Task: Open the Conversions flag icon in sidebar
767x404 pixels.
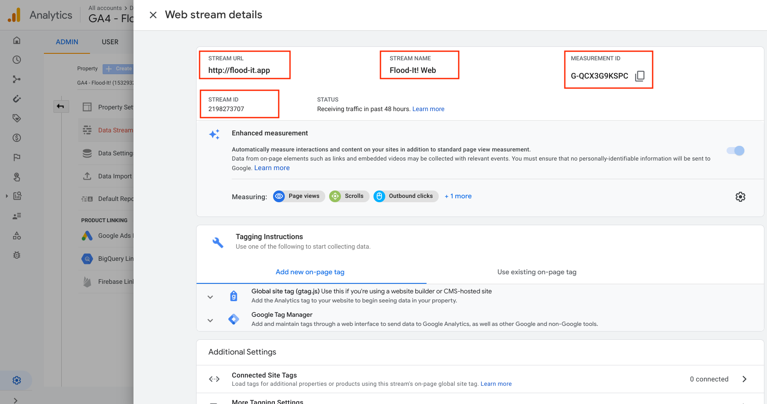Action: 17,158
